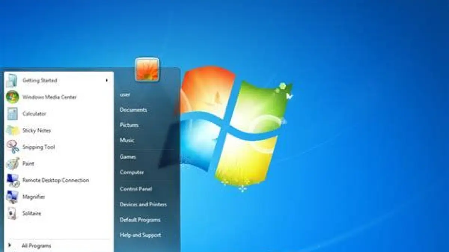Open Solitaire card game icon

click(12, 214)
